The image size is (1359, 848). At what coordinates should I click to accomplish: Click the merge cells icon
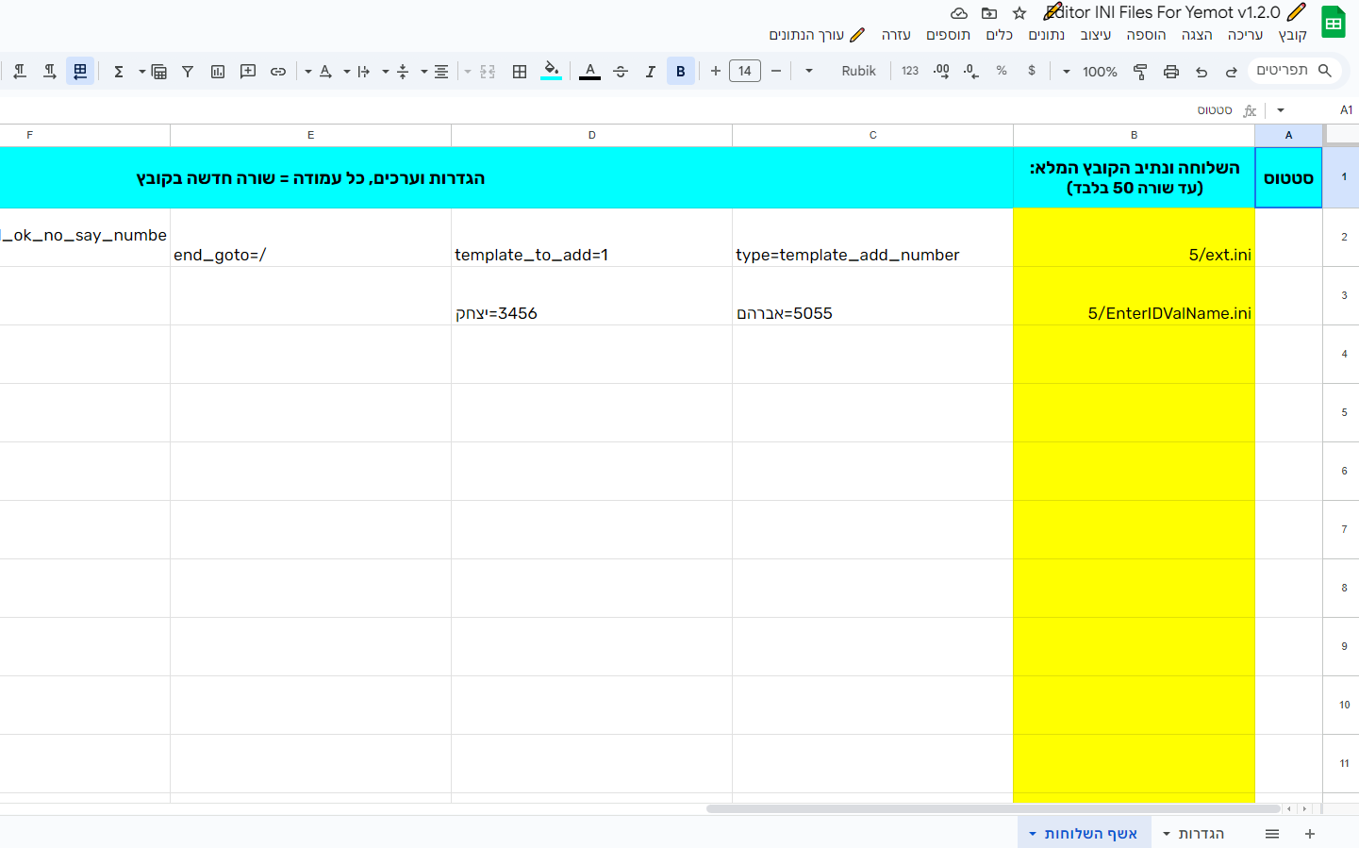[488, 72]
